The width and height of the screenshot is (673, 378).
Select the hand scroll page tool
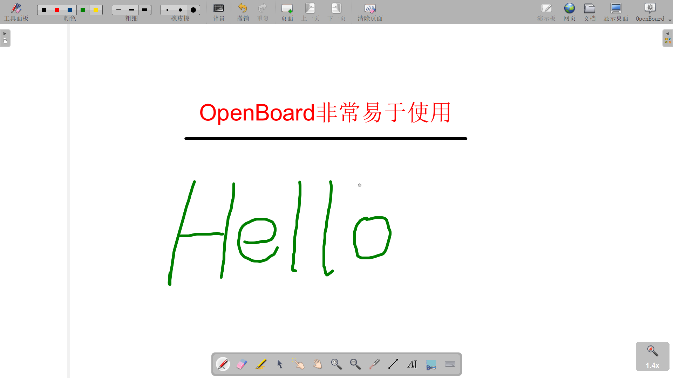coord(318,364)
